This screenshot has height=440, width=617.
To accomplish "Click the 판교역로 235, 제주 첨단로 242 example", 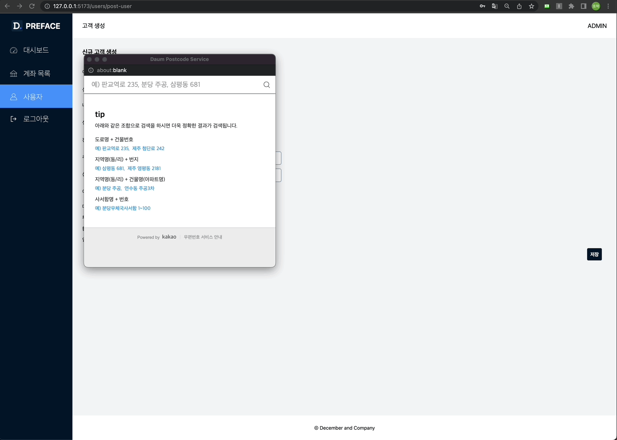I will [x=130, y=148].
